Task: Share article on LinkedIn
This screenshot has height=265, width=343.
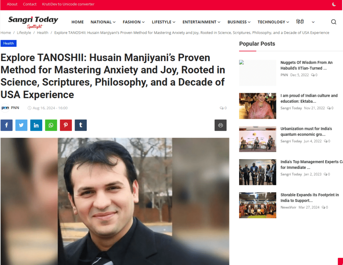Action: tap(36, 125)
